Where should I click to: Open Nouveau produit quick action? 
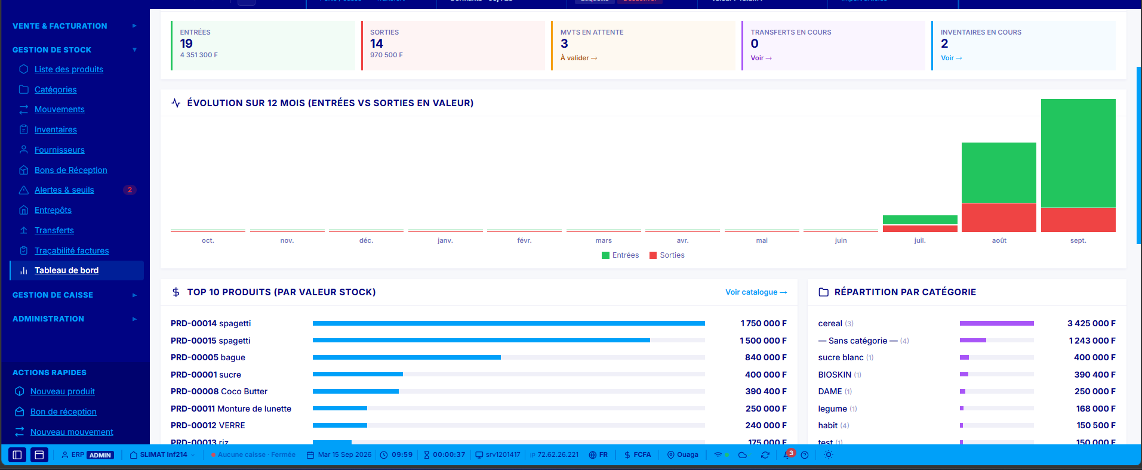coord(63,391)
